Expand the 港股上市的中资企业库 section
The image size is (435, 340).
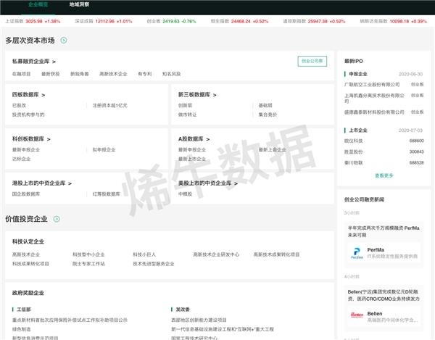point(41,183)
